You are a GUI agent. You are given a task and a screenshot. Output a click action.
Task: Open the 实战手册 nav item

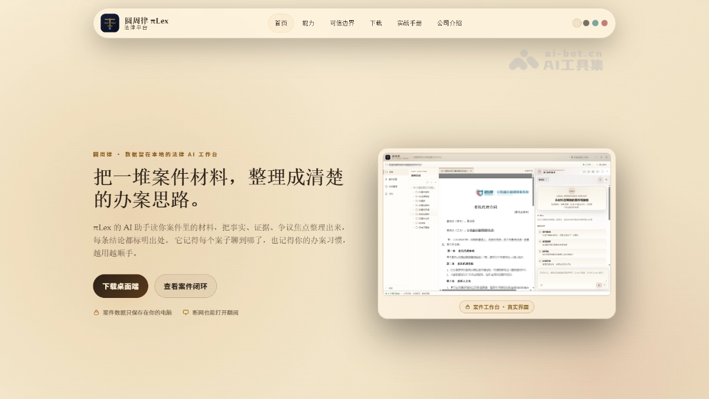(409, 23)
